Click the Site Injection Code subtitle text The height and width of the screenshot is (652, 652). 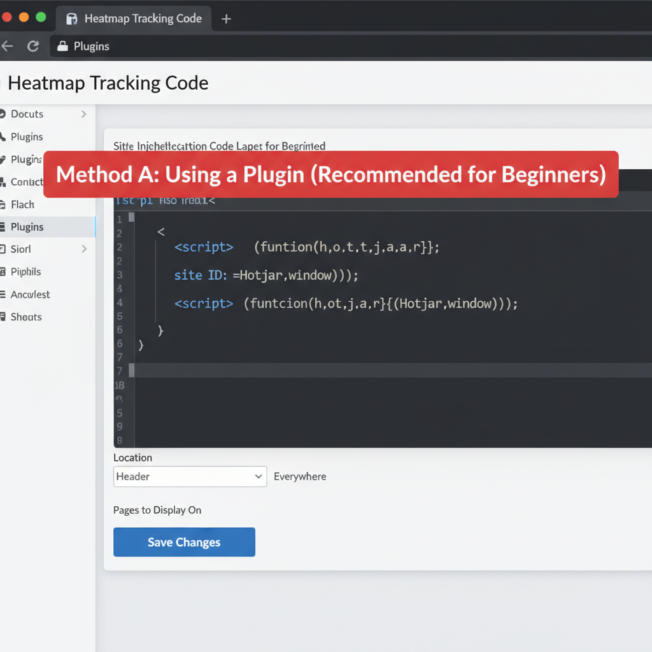[x=219, y=146]
